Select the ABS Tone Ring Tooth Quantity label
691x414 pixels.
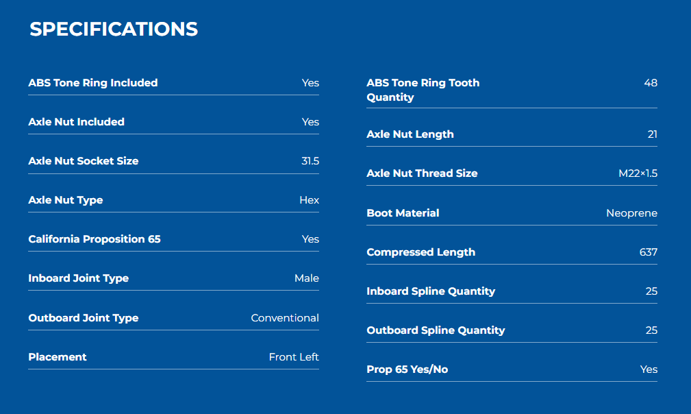coord(423,90)
